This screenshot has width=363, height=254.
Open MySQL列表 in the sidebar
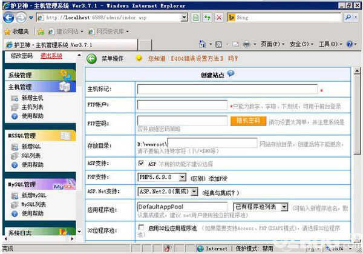33,204
